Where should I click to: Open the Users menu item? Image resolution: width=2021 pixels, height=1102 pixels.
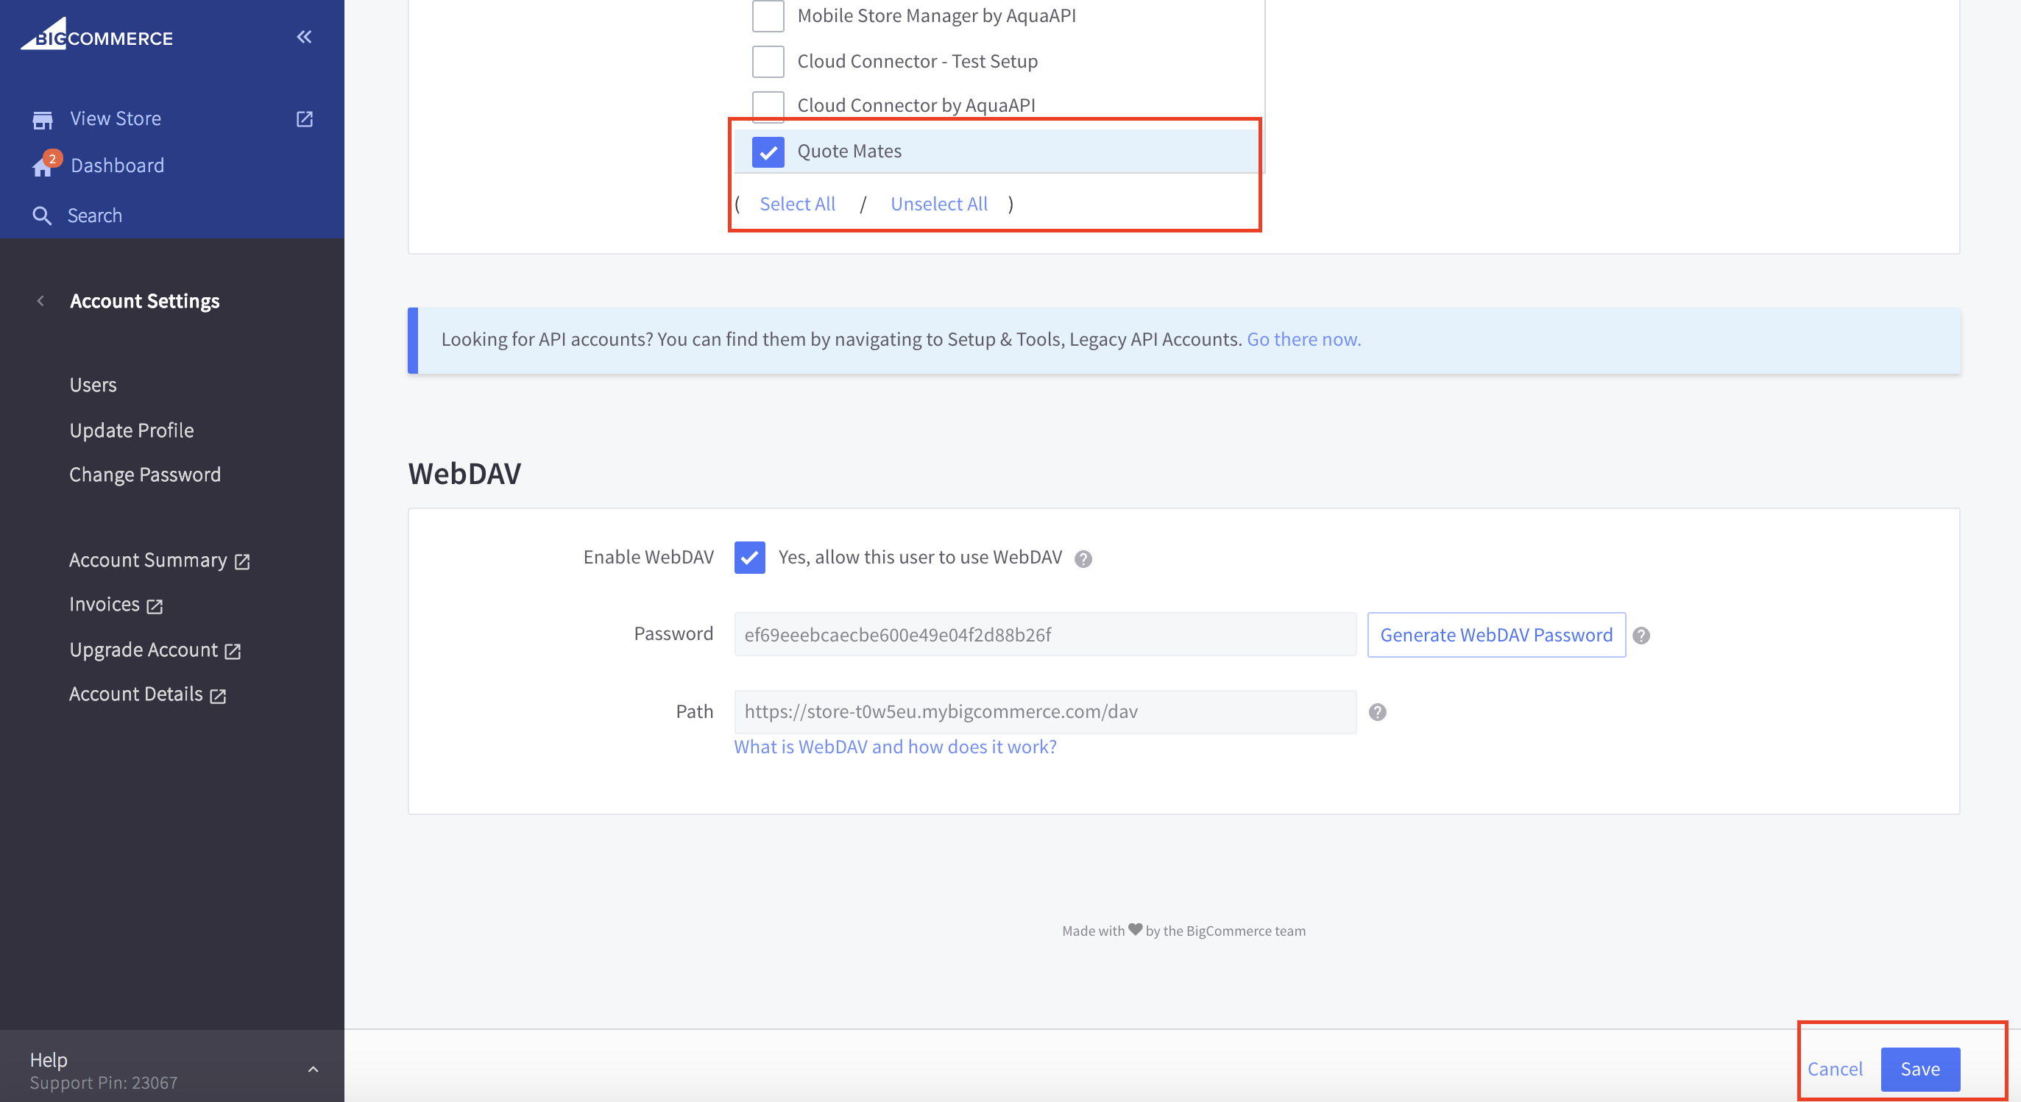tap(93, 385)
